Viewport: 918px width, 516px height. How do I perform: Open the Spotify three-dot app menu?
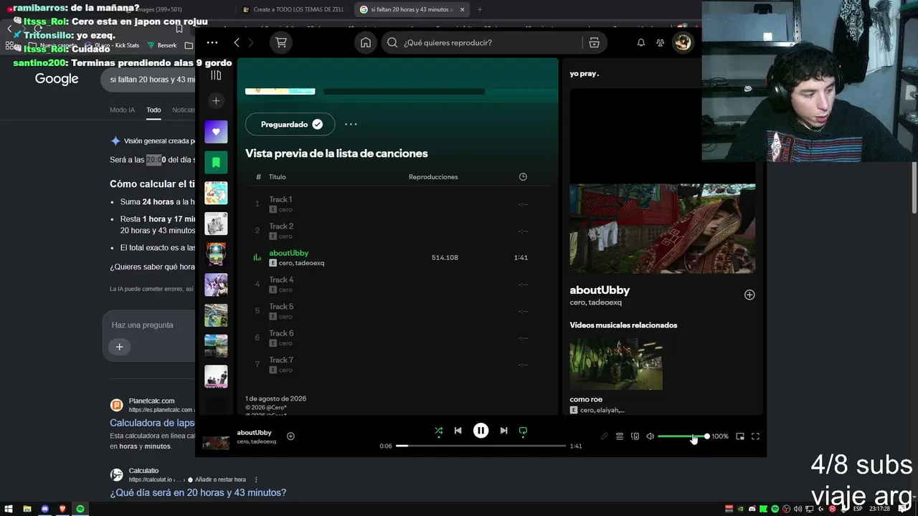pos(212,42)
